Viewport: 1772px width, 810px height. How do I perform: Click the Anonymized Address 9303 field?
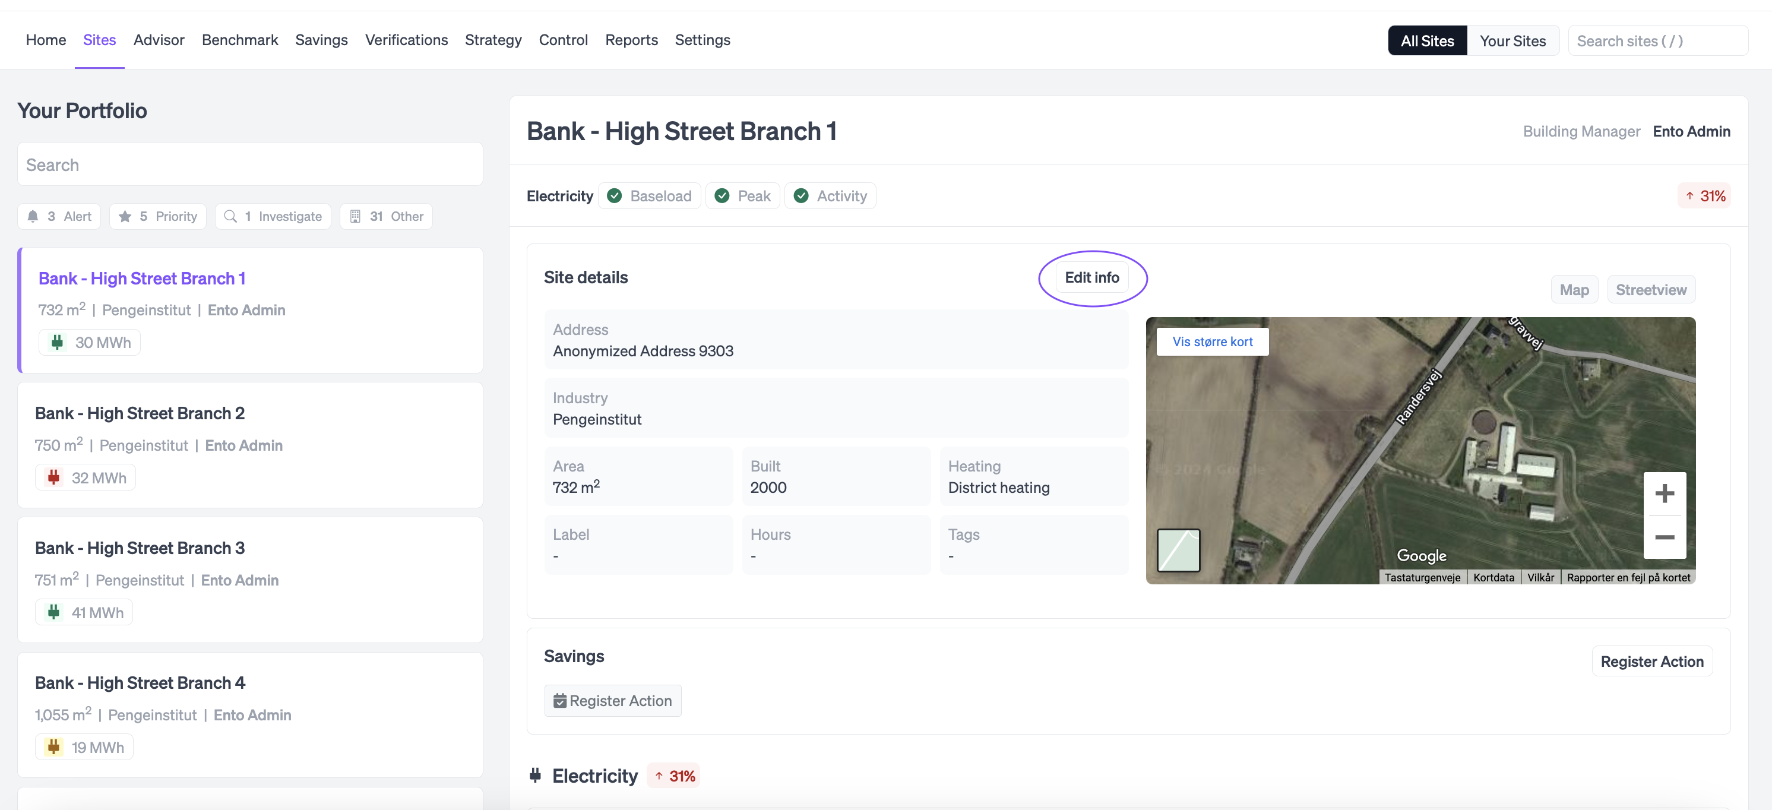(836, 340)
